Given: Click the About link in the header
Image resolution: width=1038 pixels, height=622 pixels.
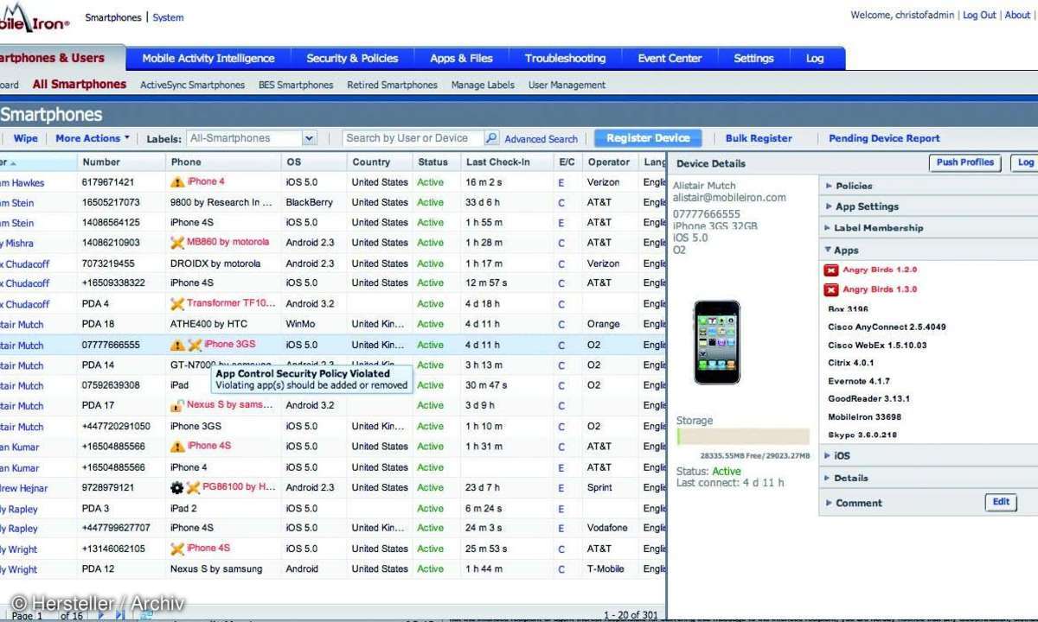Looking at the screenshot, I should [x=1017, y=16].
